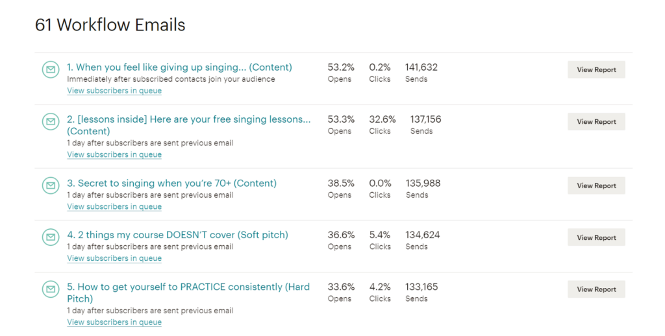
Task: View subscribers in queue for email 2
Action: (x=114, y=154)
